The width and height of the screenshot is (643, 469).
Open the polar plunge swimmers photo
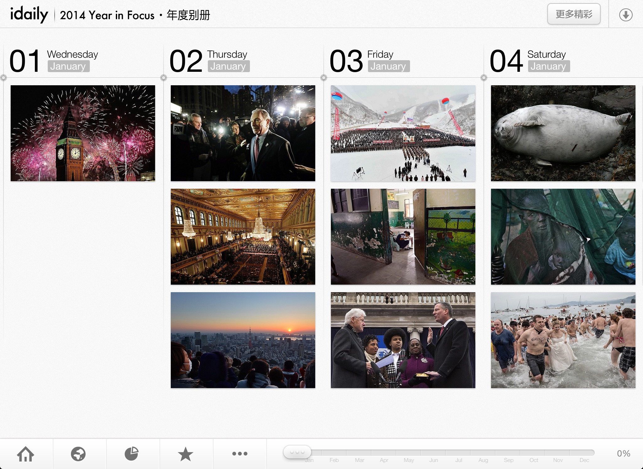click(563, 340)
